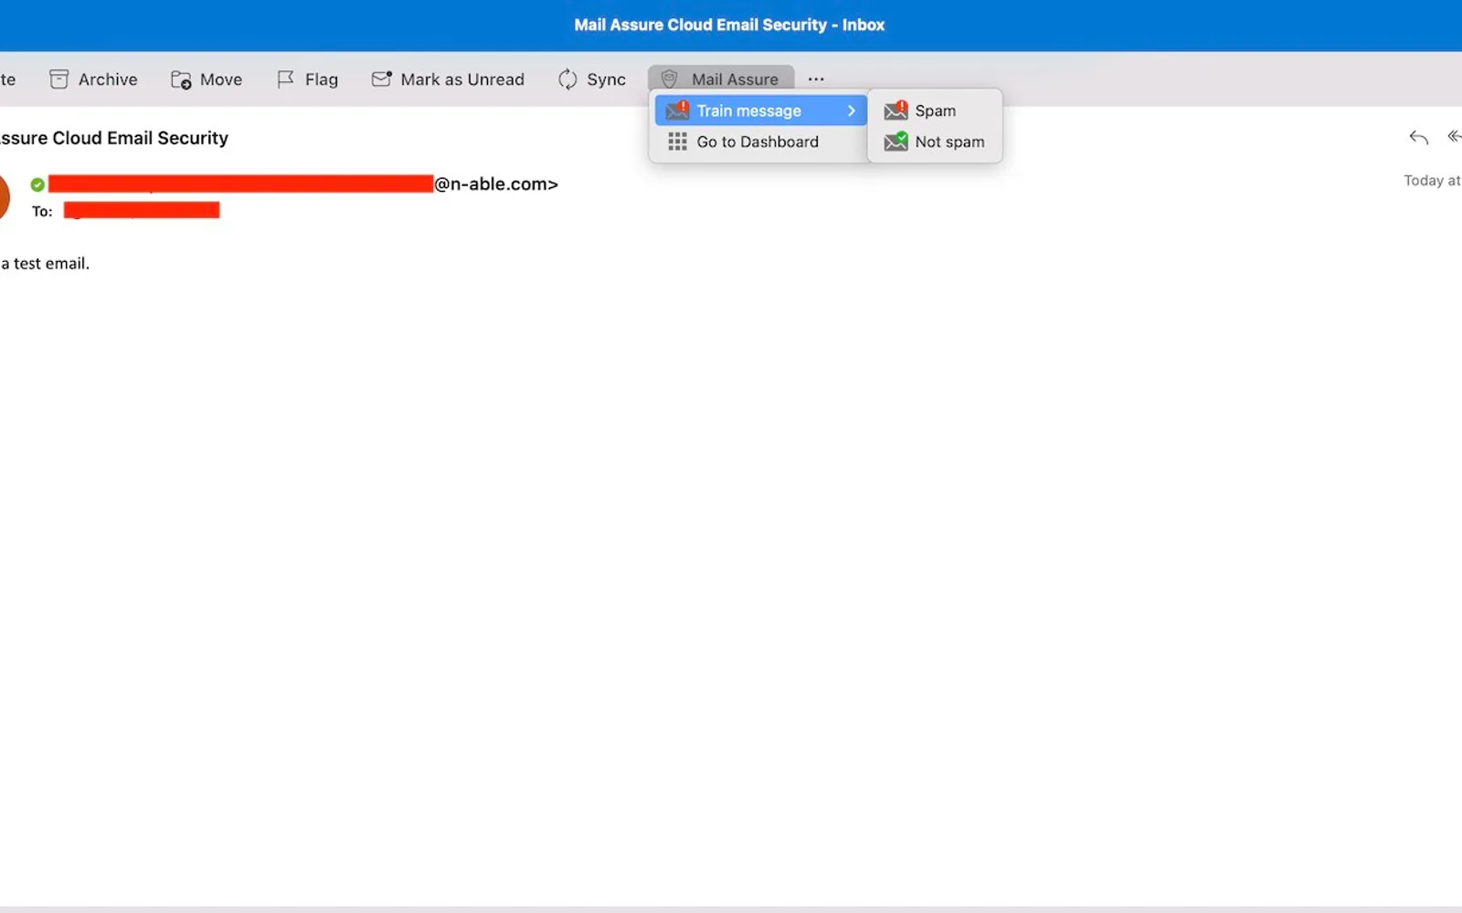This screenshot has width=1462, height=913.
Task: Click the green verified sender checkmark
Action: coord(37,184)
